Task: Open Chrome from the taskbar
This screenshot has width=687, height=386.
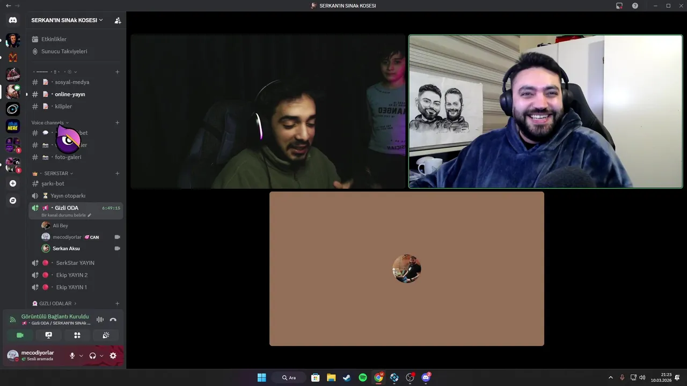Action: (378, 377)
